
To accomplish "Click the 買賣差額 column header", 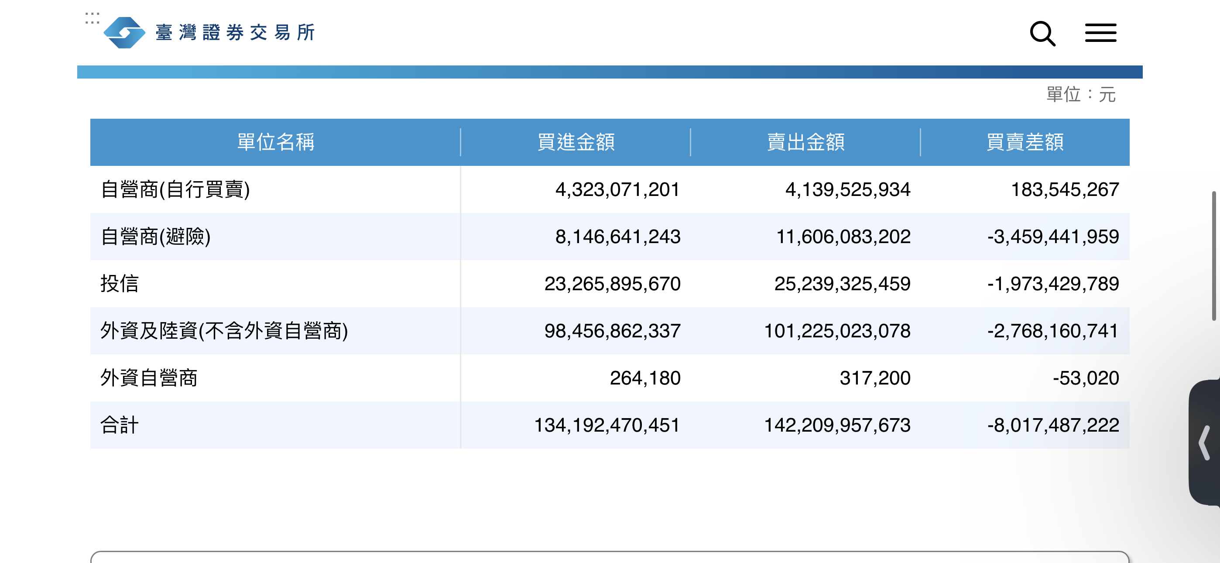I will [x=1025, y=142].
